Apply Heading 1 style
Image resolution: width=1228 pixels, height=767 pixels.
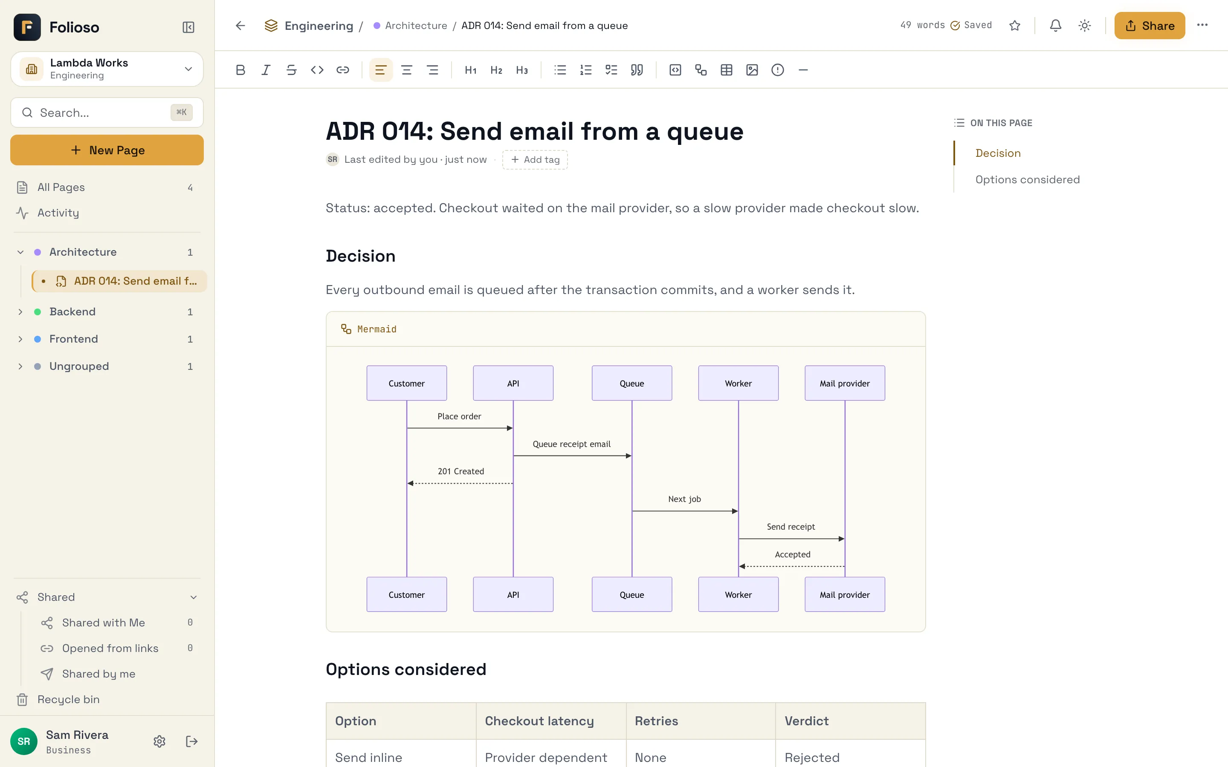[x=470, y=70]
